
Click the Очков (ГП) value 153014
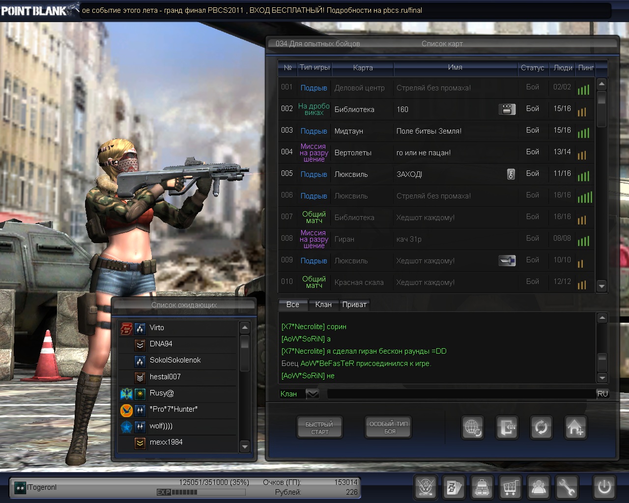click(x=346, y=482)
